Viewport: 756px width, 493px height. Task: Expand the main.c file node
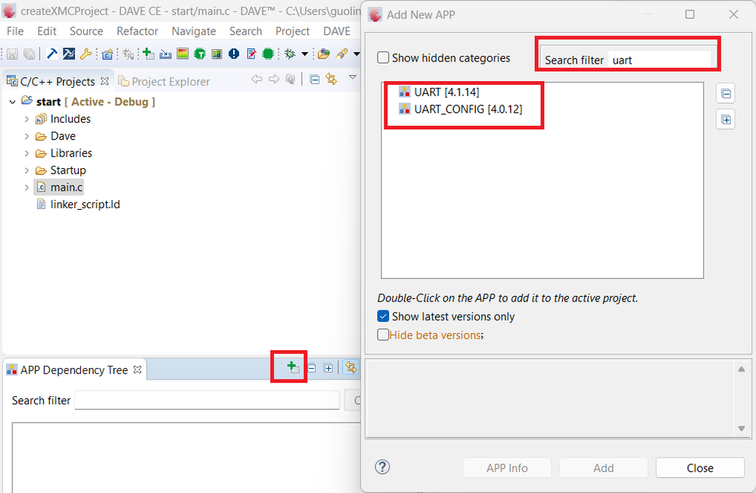pyautogui.click(x=26, y=188)
